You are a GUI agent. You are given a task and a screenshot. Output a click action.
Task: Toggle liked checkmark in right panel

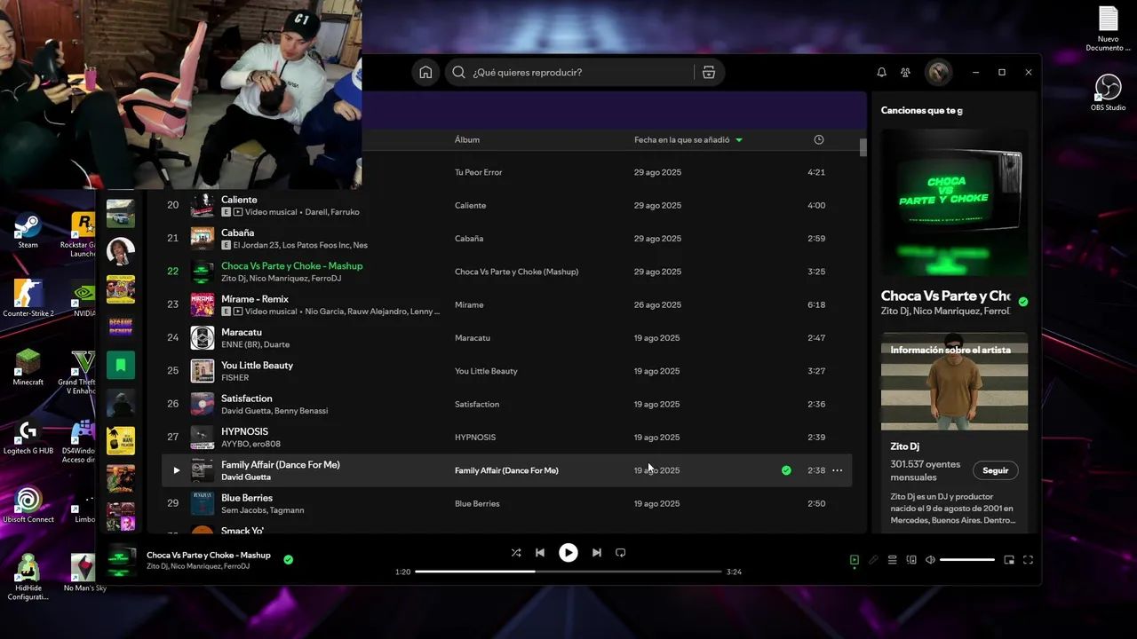point(1023,302)
